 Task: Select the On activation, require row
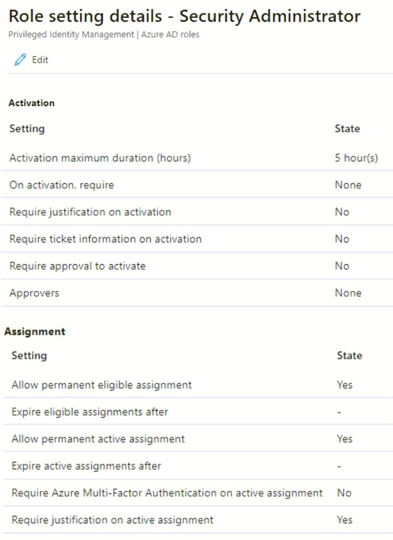point(62,185)
